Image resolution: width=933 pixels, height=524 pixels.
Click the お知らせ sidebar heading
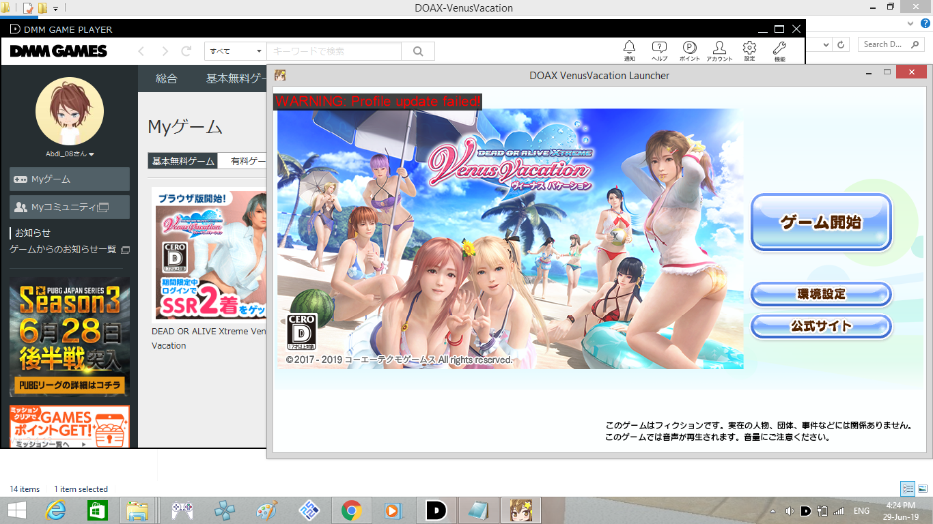click(33, 233)
